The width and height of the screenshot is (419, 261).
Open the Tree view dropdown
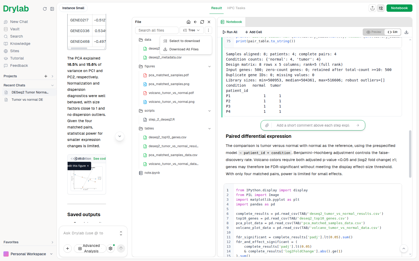coord(191,30)
